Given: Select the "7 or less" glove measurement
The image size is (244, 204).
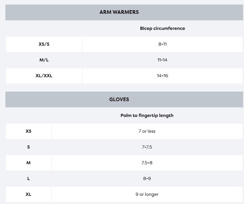Looking at the screenshot, I should pos(147,131).
